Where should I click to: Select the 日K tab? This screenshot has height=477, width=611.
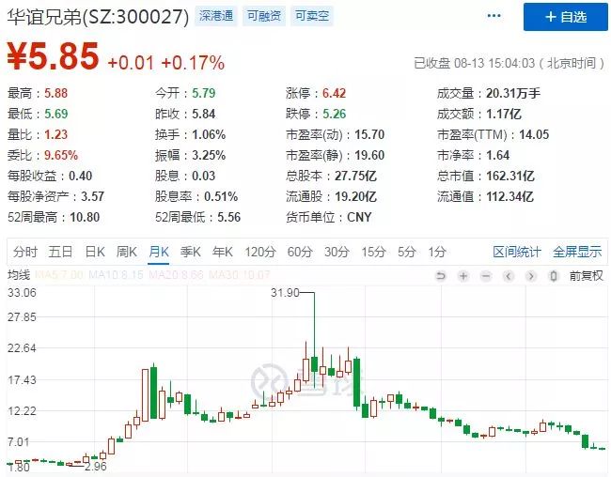95,252
